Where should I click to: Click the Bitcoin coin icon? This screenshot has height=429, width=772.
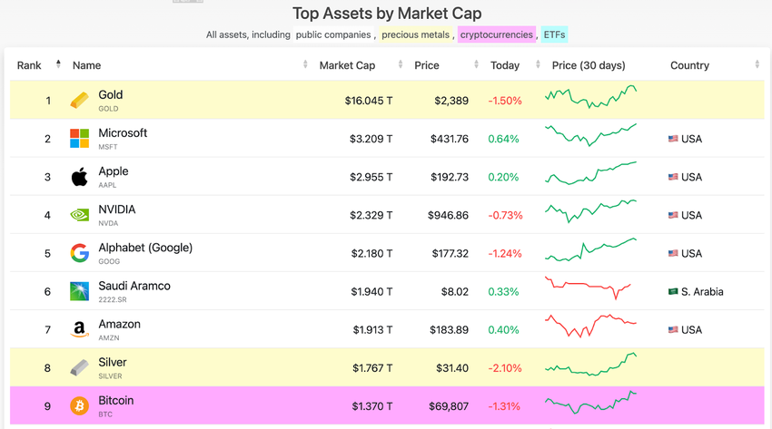point(80,405)
